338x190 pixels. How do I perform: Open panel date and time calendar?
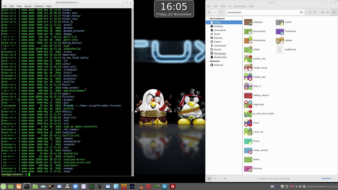pyautogui.click(x=322, y=187)
